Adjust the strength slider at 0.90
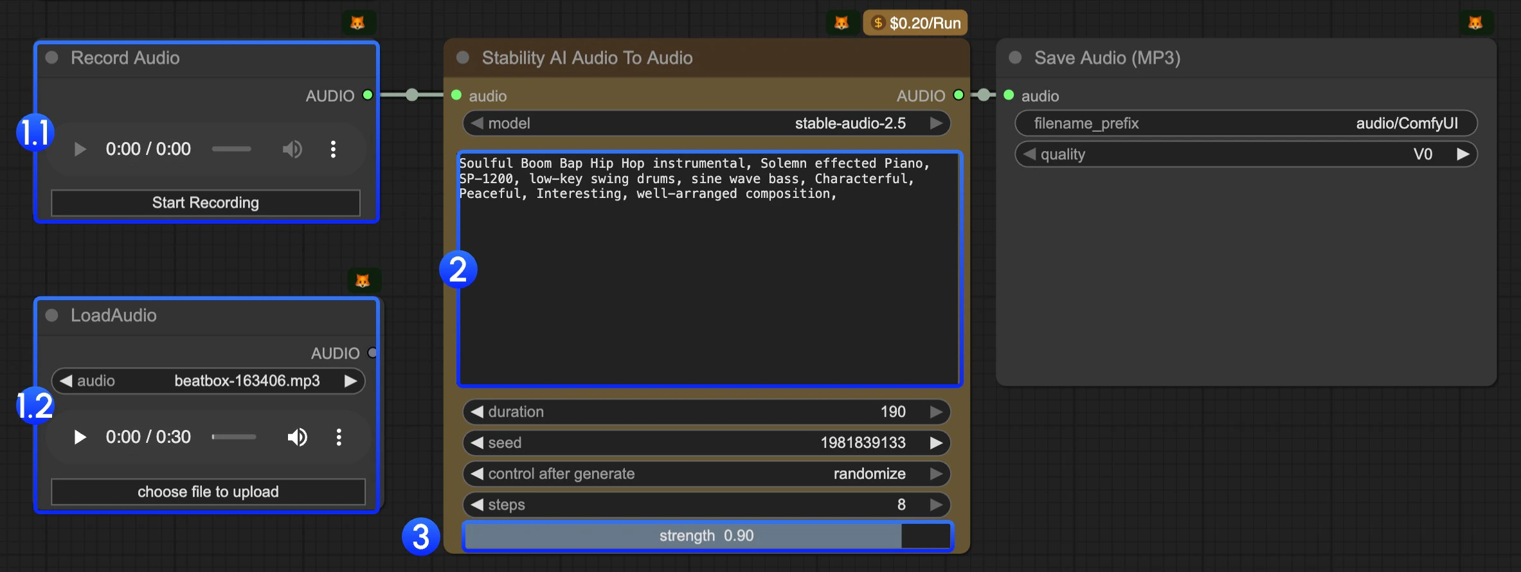Viewport: 1521px width, 572px height. [706, 536]
